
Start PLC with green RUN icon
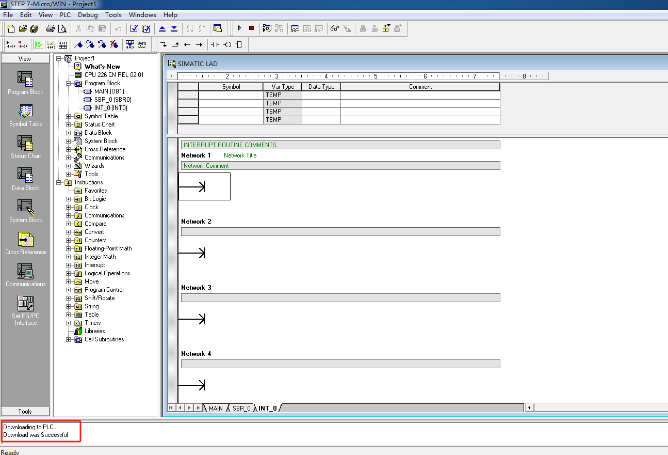pos(240,28)
